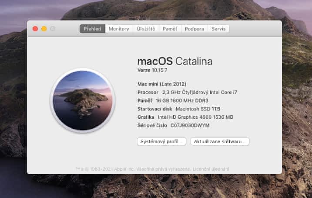Close the window with the red button

pyautogui.click(x=35, y=29)
